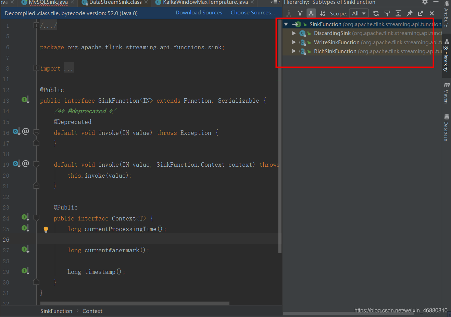Click line number 26 in gutter
The width and height of the screenshot is (451, 317).
(6, 240)
